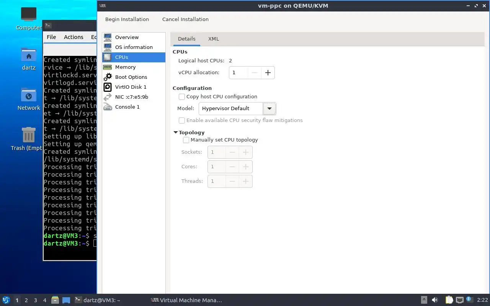The image size is (490, 306).
Task: Click the taskbar clock
Action: coord(482,300)
